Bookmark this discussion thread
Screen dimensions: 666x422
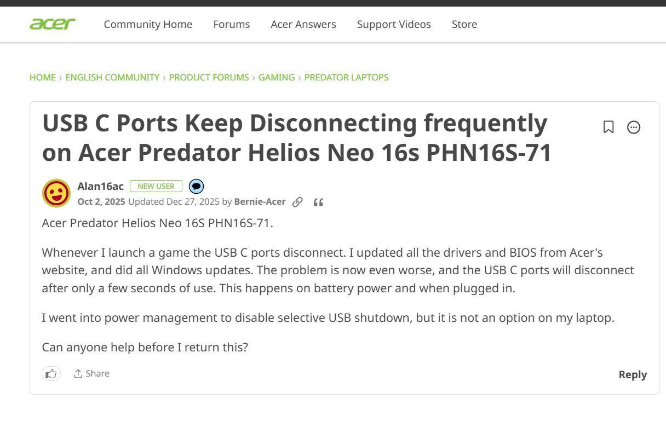click(608, 127)
